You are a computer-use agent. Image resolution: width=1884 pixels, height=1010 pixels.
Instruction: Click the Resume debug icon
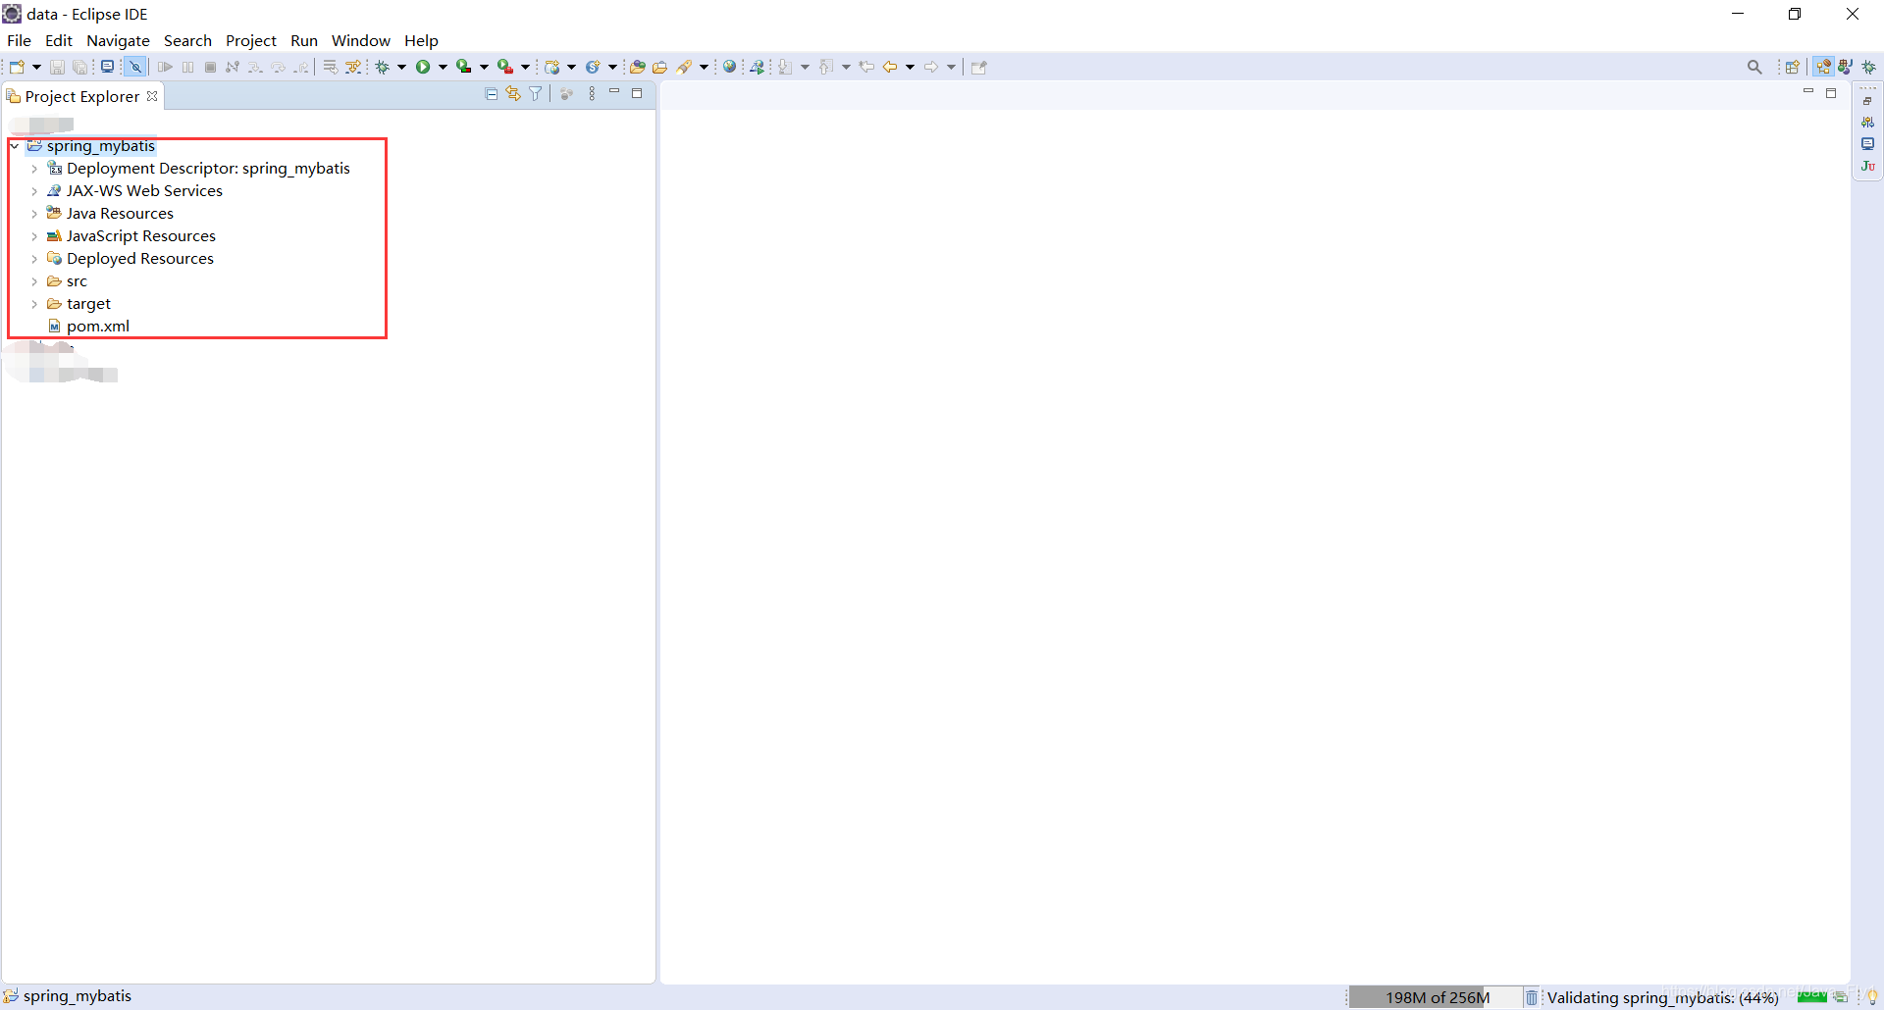165,67
